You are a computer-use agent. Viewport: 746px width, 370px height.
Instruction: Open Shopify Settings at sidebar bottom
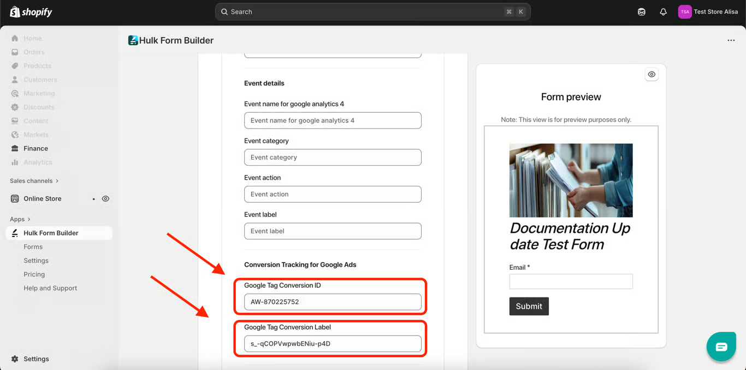point(36,359)
